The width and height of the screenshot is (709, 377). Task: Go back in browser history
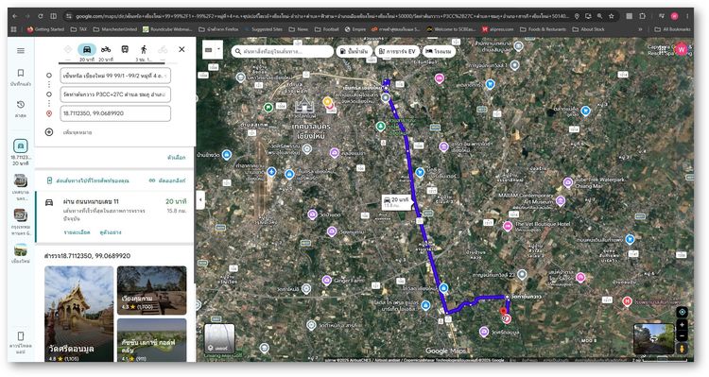click(x=15, y=16)
